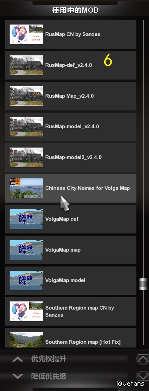149x391 pixels.
Task: Select RusMap-model_v2.4.0 in the list
Action: click(71, 127)
